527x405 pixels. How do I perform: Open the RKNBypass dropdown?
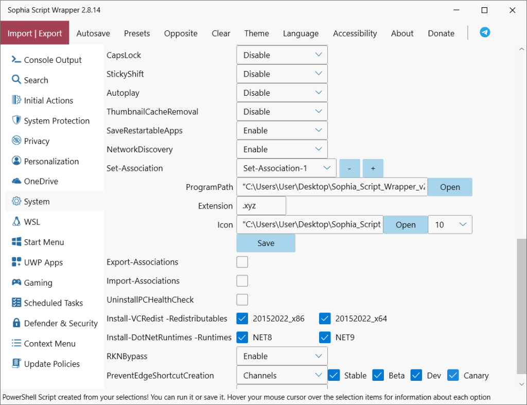pyautogui.click(x=282, y=356)
